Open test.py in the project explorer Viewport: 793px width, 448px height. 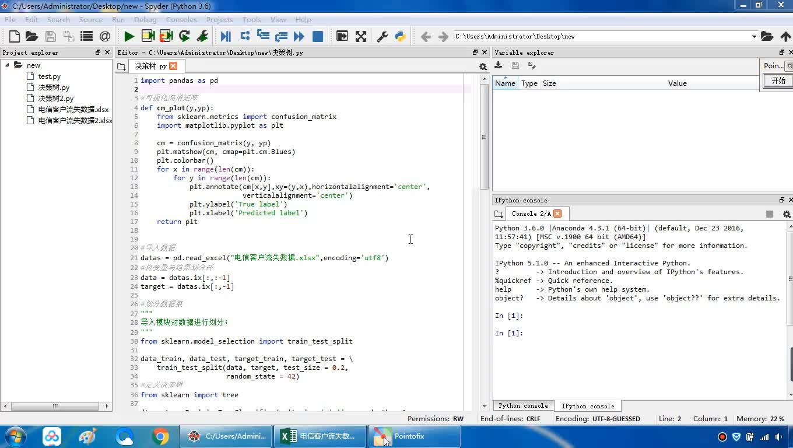coord(50,76)
